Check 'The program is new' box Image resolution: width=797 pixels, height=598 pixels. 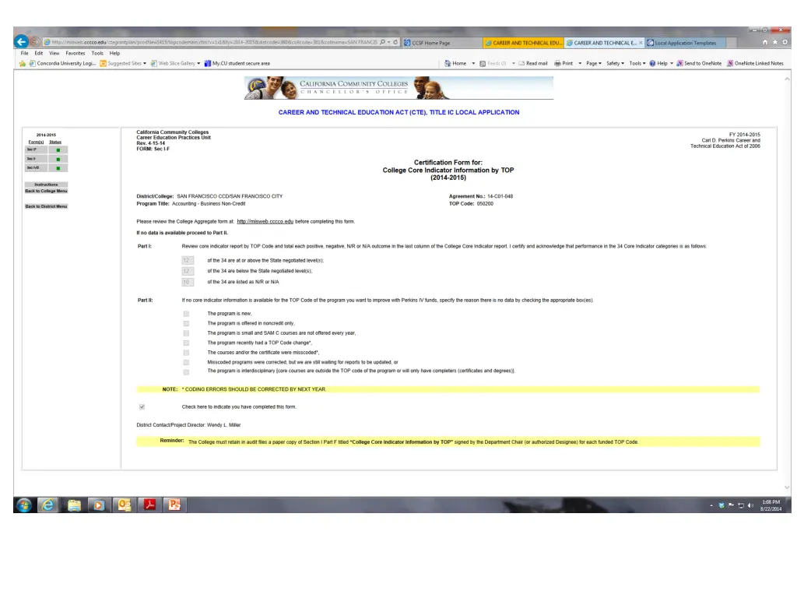[186, 314]
